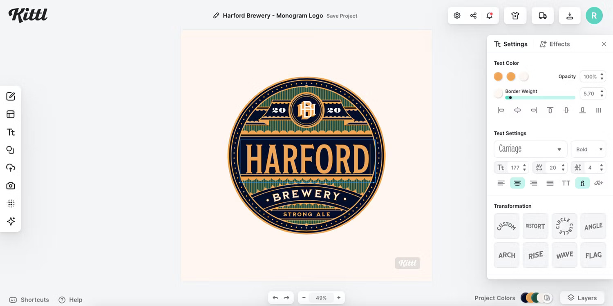The image size is (613, 306).
Task: Zoom out with the minus button
Action: (x=304, y=298)
